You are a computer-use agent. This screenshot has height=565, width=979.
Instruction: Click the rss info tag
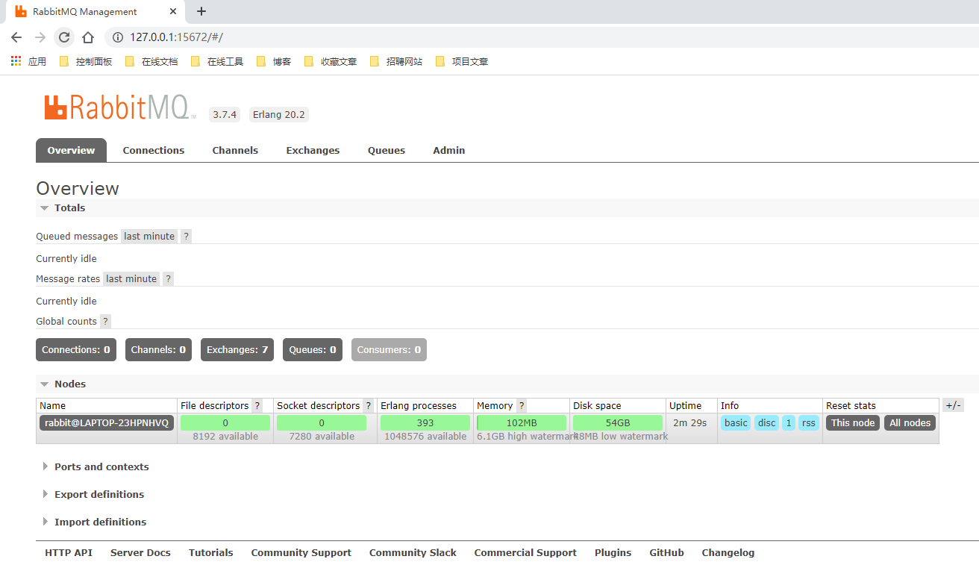(x=809, y=422)
